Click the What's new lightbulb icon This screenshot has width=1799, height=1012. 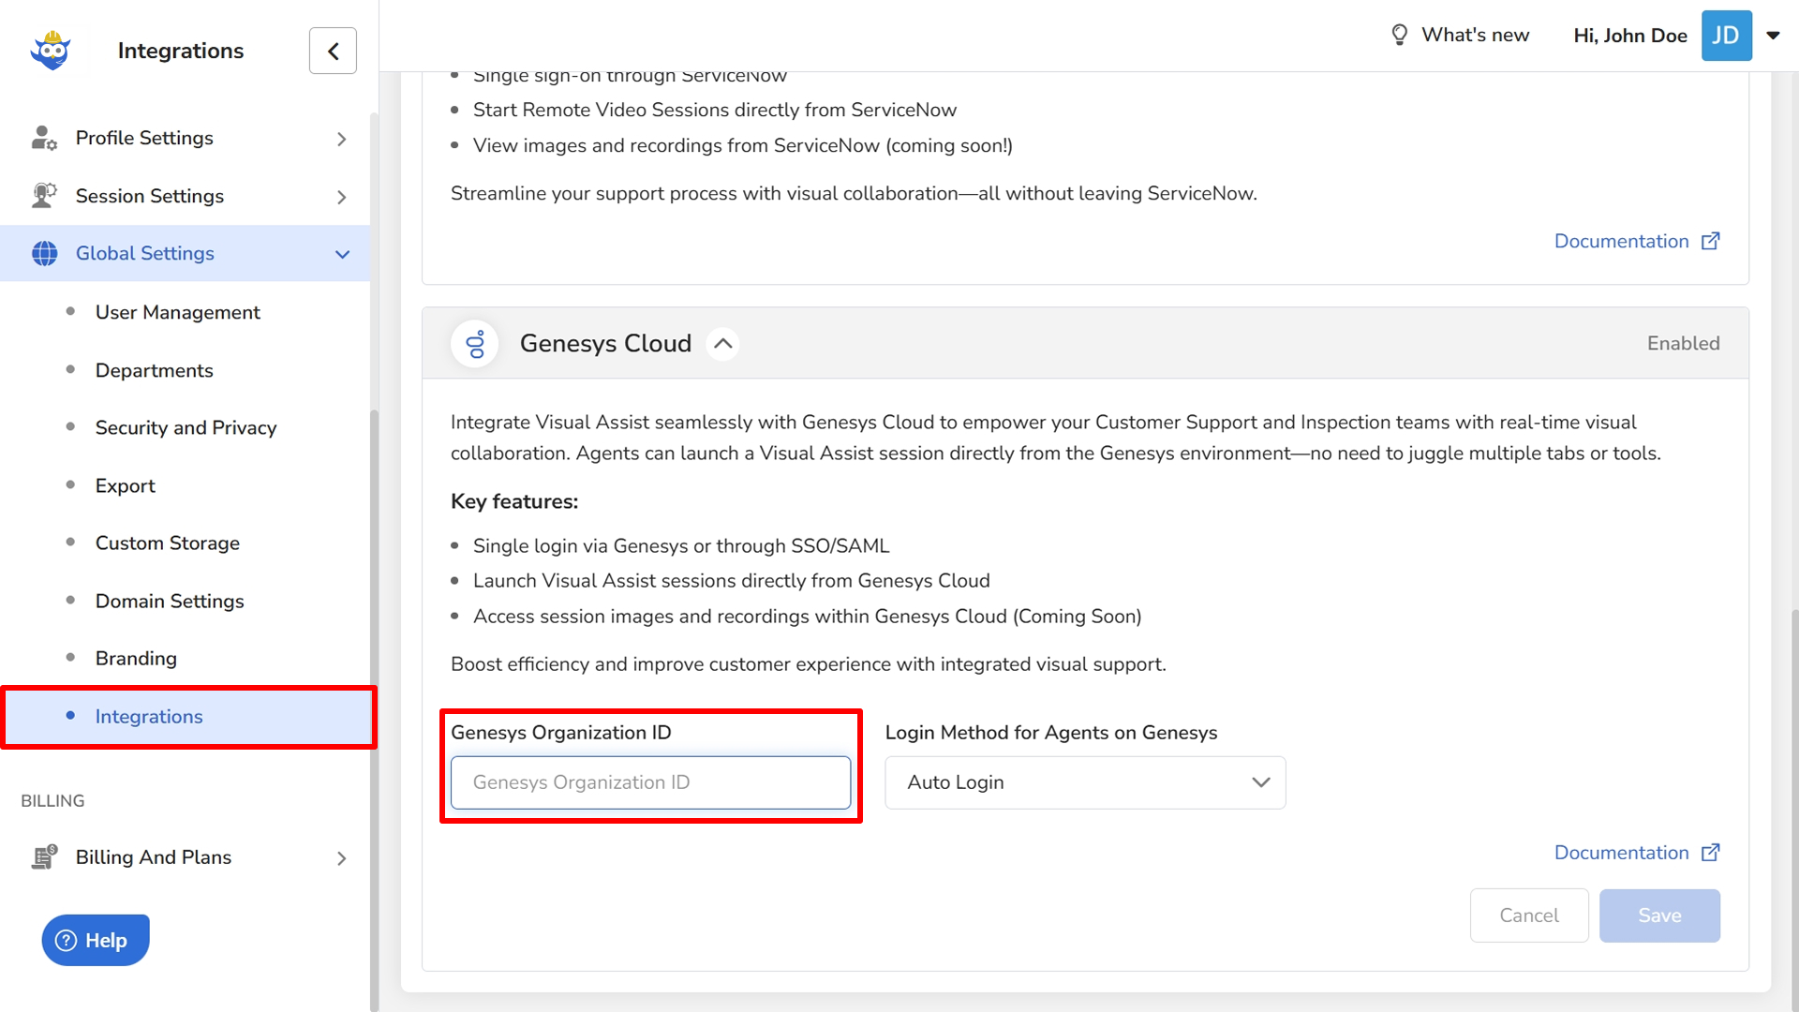pyautogui.click(x=1399, y=36)
